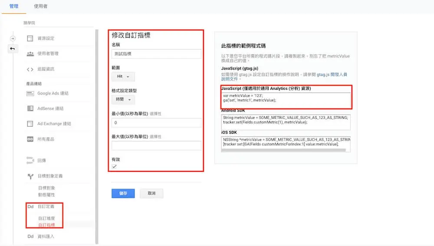Viewport: 434px width, 246px height.
Task: Open the 範圍 Hit dropdown
Action: coord(123,76)
